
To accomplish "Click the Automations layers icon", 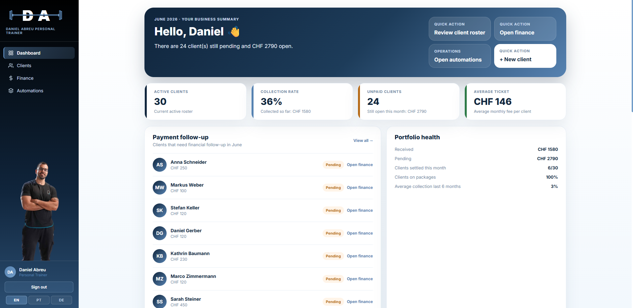I will pos(11,91).
